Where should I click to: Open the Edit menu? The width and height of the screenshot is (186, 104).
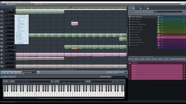point(20,4)
